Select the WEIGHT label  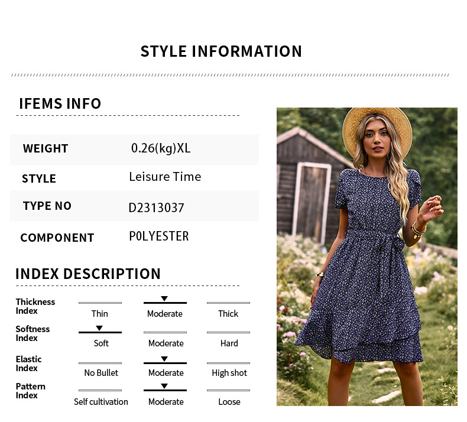coord(46,148)
